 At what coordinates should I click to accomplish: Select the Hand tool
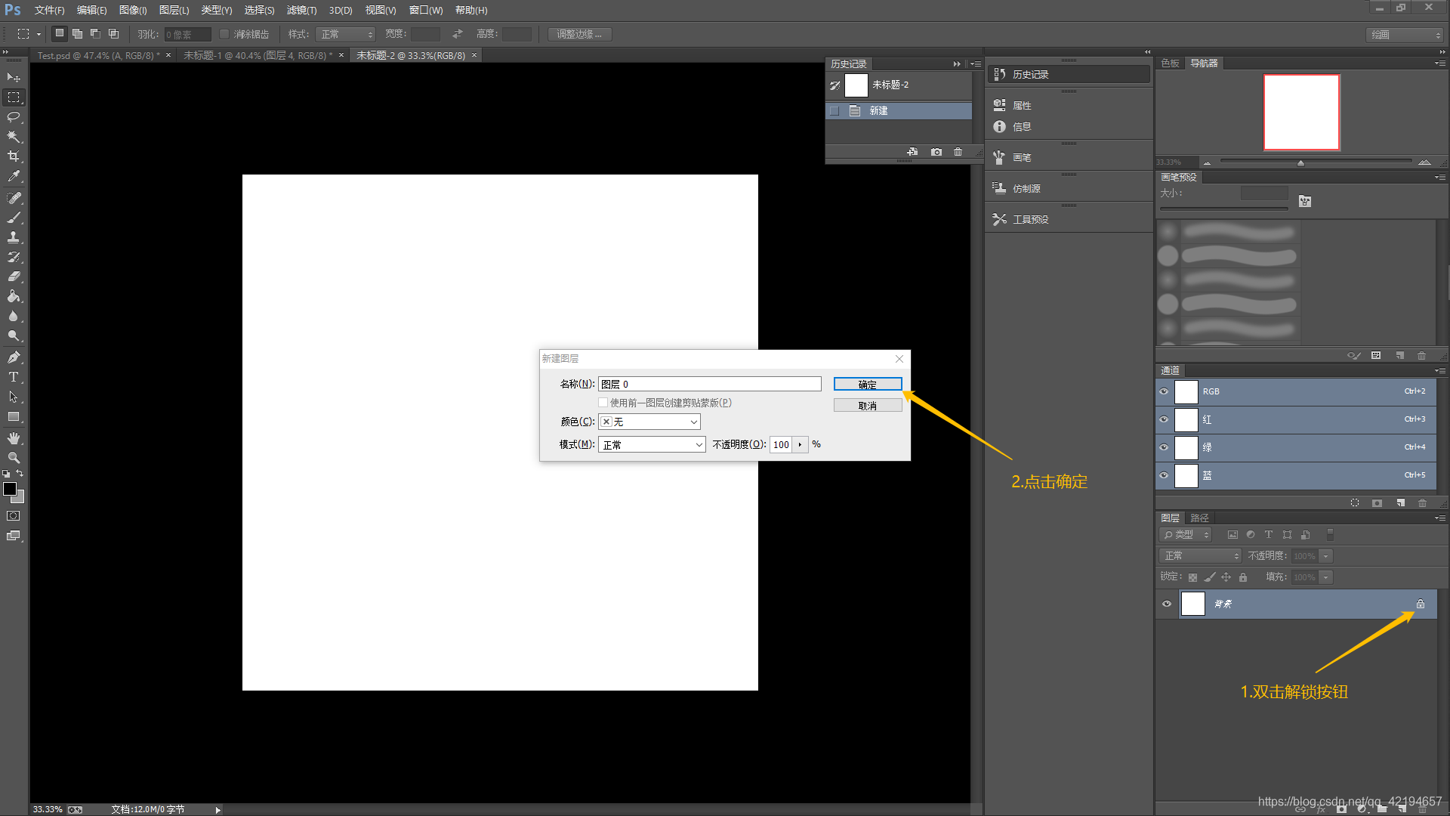coord(14,438)
